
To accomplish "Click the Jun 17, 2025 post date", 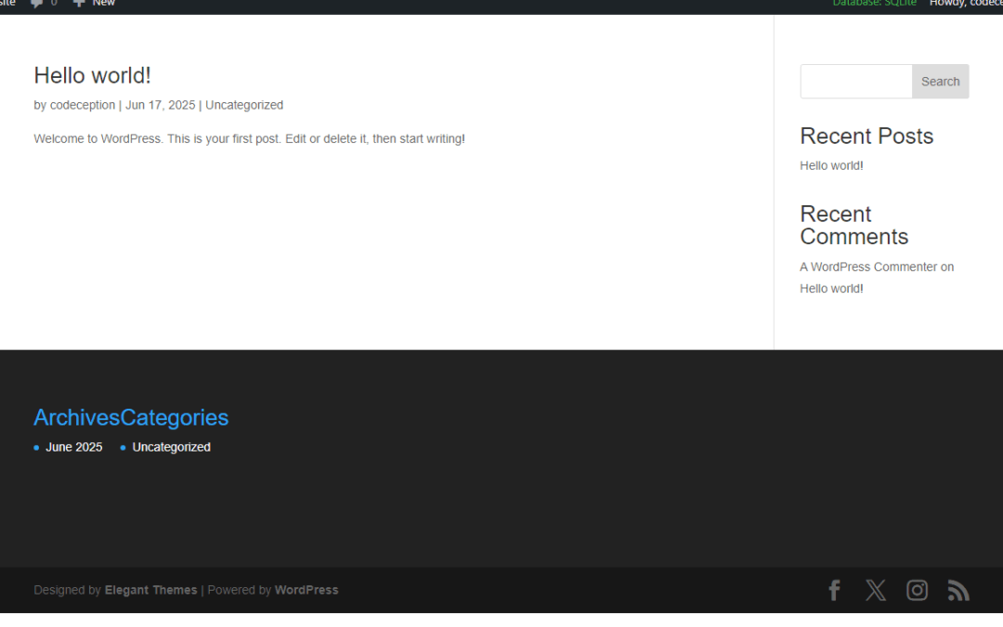I will point(160,105).
